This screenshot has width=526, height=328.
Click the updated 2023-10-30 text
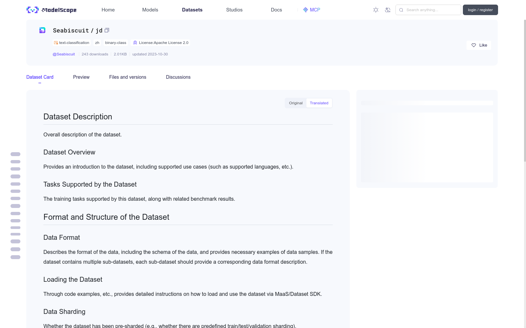coord(150,54)
